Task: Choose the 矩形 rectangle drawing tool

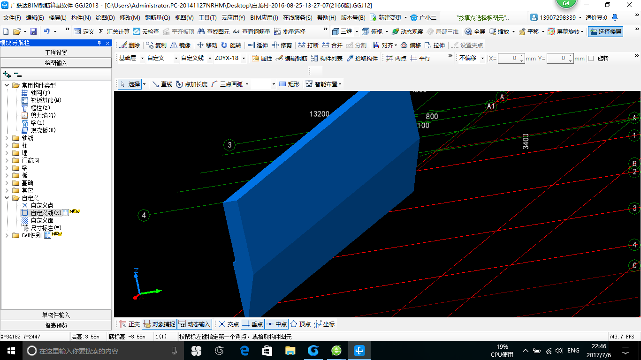Action: pyautogui.click(x=289, y=84)
